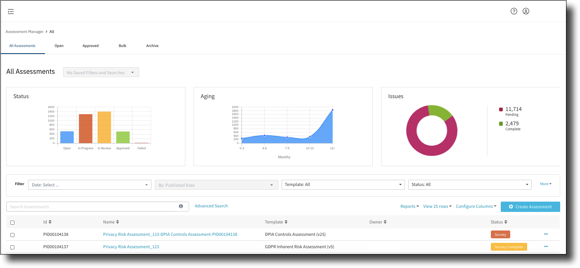The width and height of the screenshot is (580, 268).
Task: Open the Archive assessments tab
Action: (152, 46)
